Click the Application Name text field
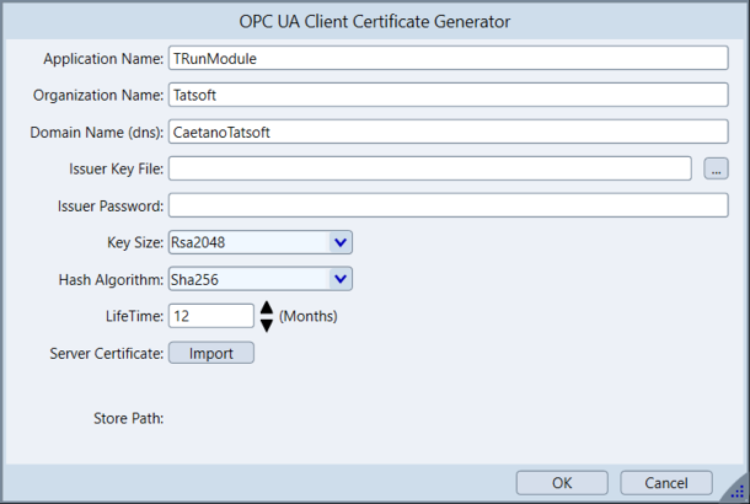The image size is (750, 504). [x=448, y=58]
